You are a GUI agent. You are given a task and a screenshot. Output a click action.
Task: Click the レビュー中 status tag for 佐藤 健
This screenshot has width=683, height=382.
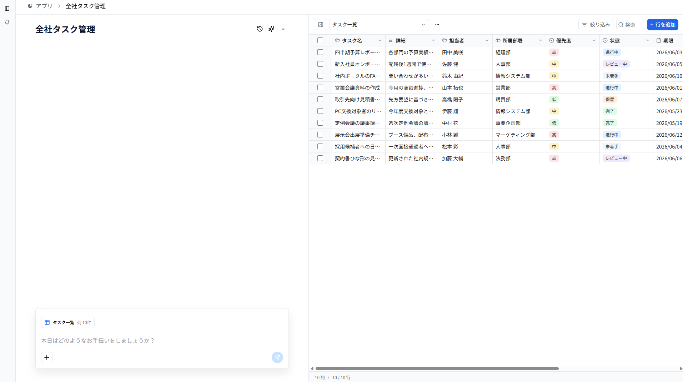(616, 64)
